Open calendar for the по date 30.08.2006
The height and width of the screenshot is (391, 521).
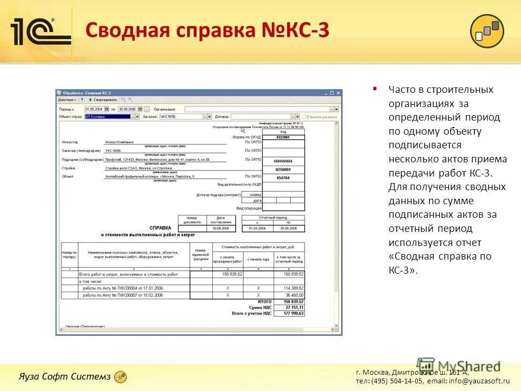pos(140,109)
